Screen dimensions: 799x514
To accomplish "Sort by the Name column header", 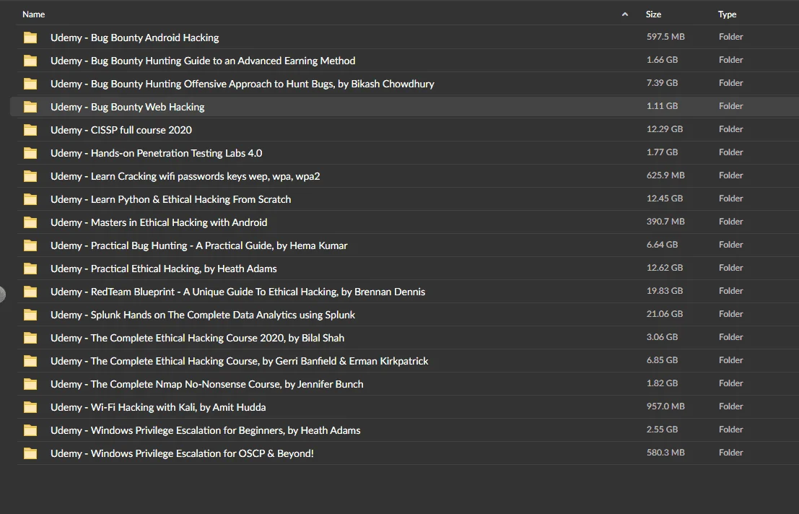I will [x=34, y=14].
